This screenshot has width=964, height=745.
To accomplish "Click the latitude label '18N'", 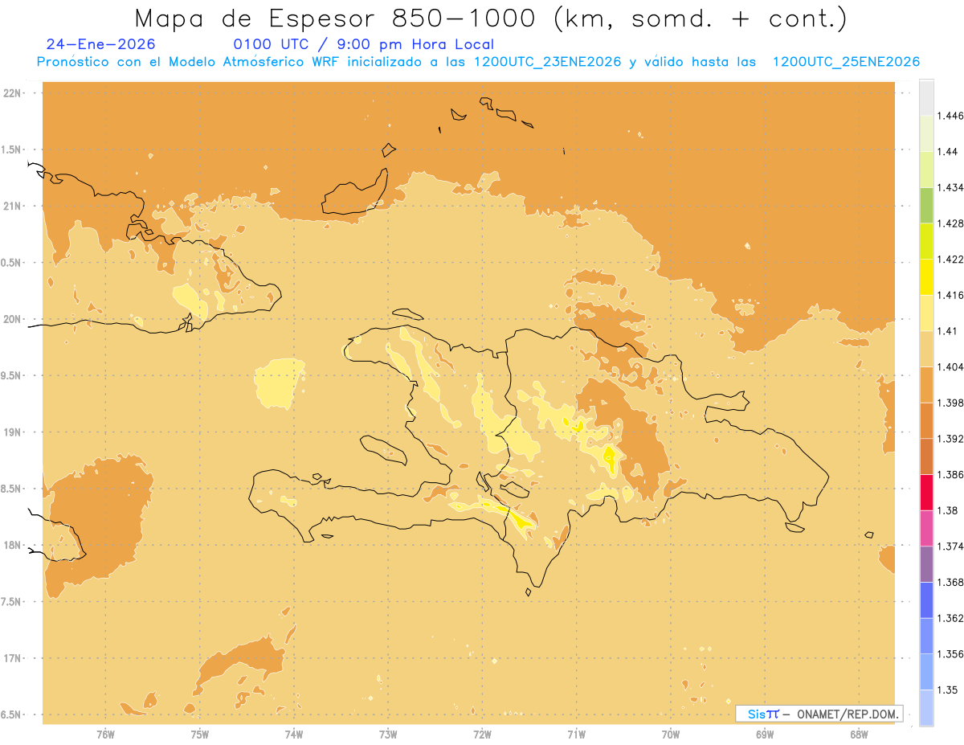I will [x=13, y=545].
